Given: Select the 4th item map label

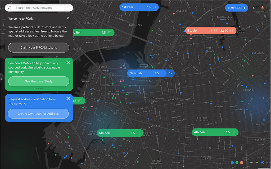Looking at the screenshot, I should (215, 132).
